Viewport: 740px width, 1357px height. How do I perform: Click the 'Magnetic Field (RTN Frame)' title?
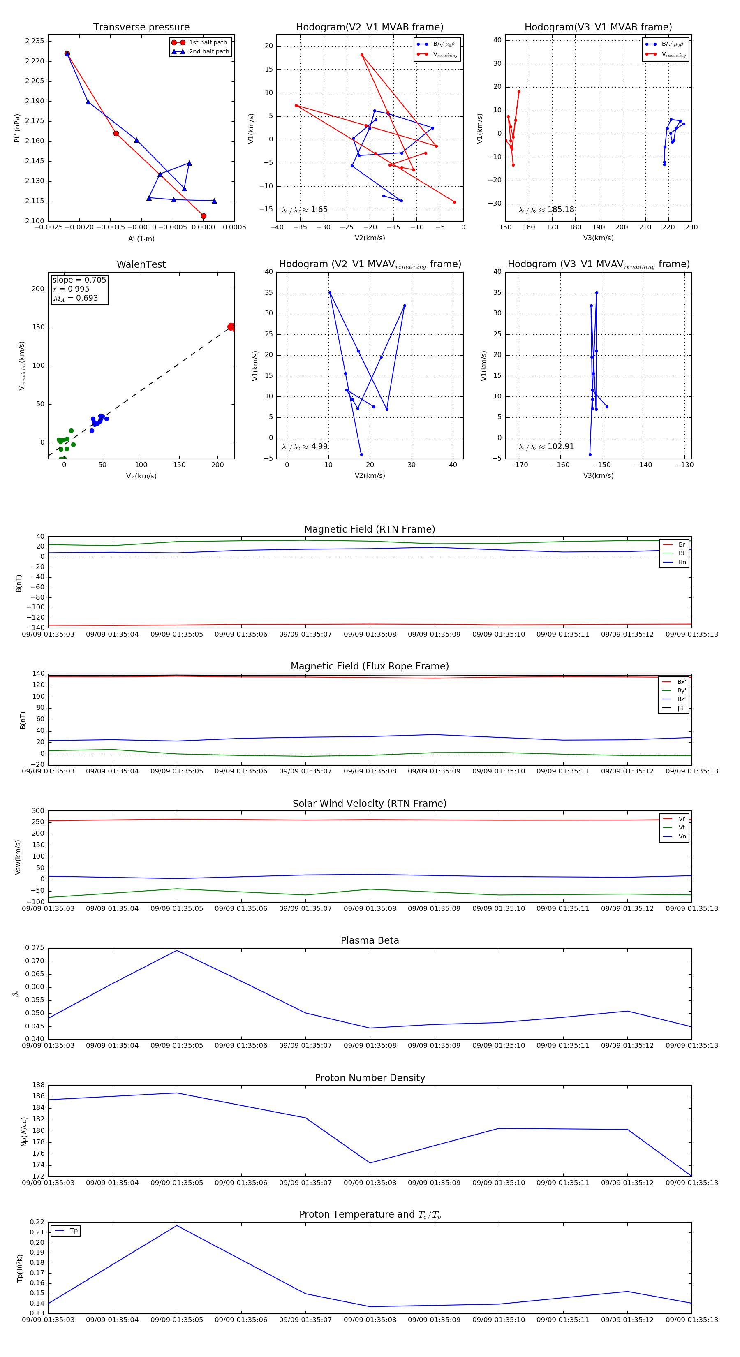pos(370,529)
